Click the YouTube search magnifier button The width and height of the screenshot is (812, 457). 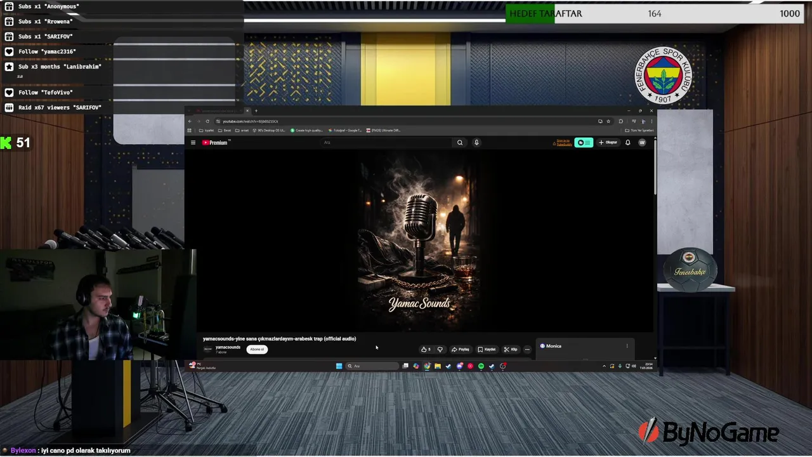460,142
